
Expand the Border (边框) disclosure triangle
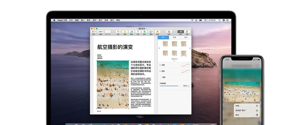pos(160,65)
